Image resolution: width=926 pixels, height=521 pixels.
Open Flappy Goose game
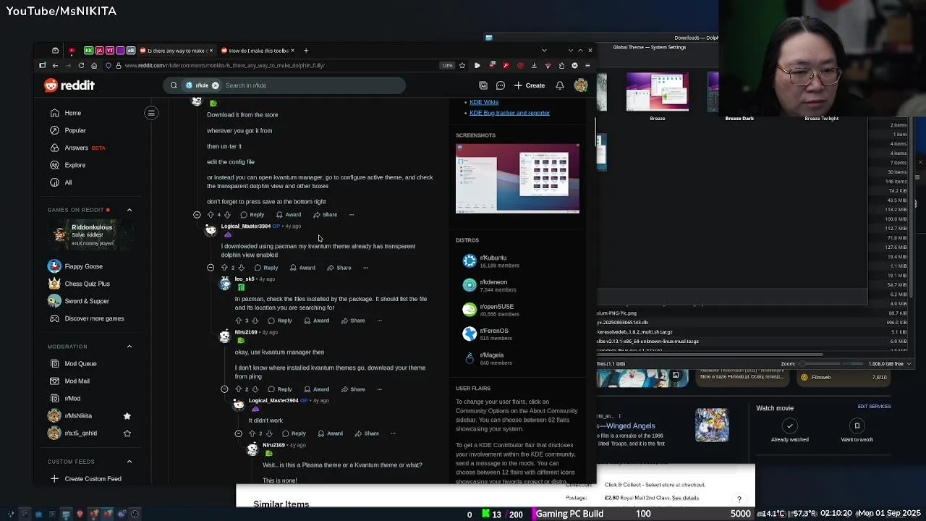click(76, 266)
